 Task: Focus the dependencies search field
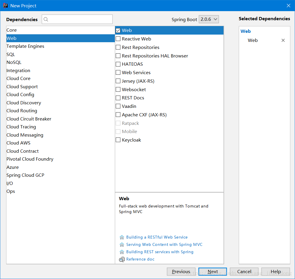(77, 19)
